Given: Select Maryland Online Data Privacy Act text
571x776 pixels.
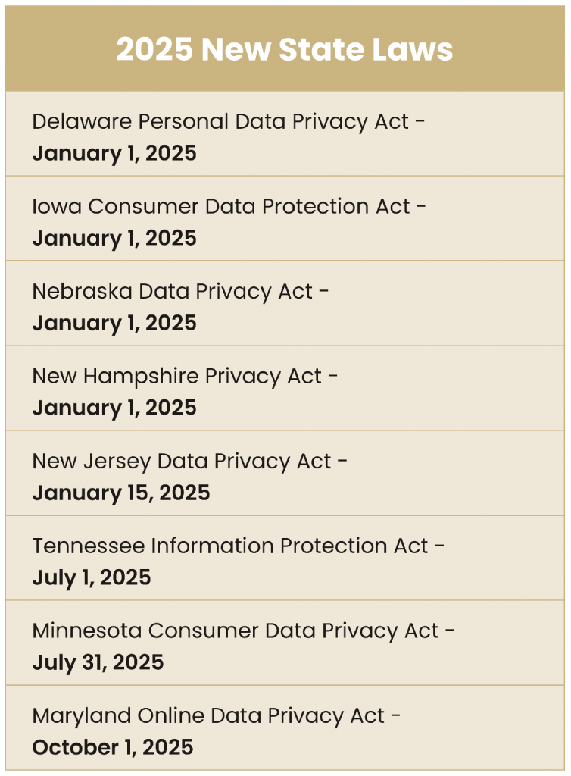Looking at the screenshot, I should [208, 716].
